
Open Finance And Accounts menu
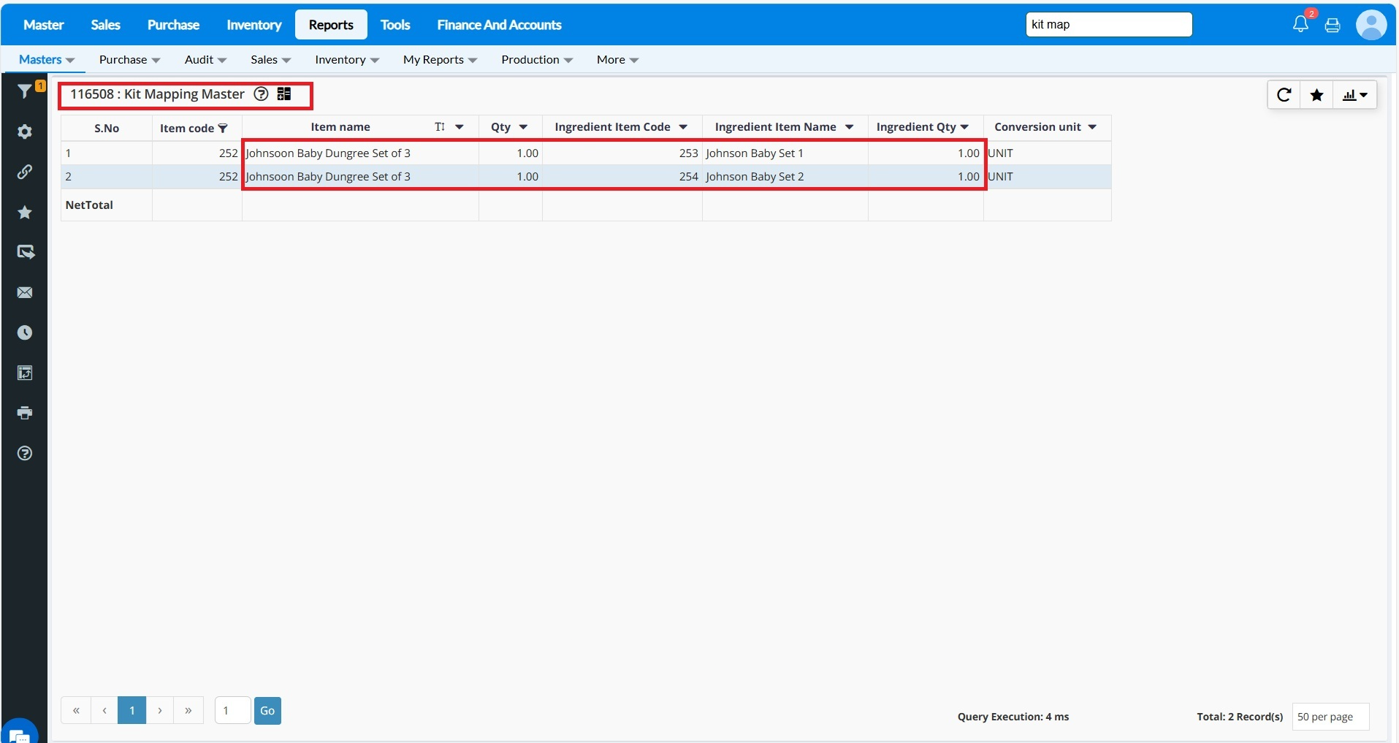coord(500,25)
